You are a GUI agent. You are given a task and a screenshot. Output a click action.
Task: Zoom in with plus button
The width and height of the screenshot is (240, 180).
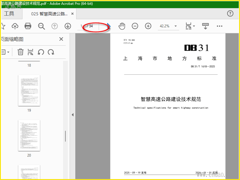point(148,26)
